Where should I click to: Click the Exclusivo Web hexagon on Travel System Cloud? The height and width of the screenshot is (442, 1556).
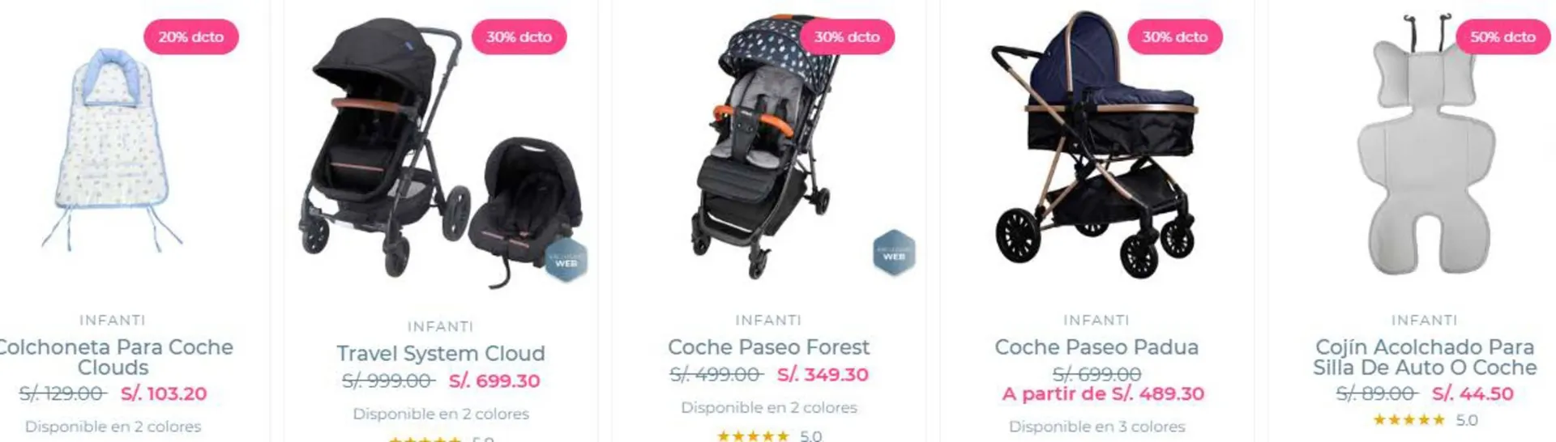566,261
